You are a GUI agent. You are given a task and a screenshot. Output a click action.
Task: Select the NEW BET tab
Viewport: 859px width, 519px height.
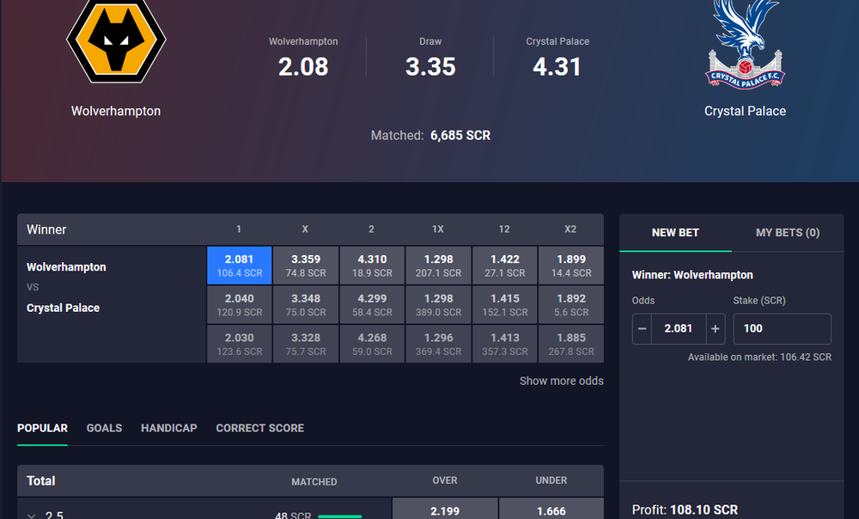pos(675,232)
